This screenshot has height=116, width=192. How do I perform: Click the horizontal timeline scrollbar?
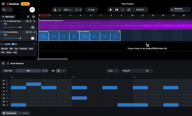click(x=53, y=59)
